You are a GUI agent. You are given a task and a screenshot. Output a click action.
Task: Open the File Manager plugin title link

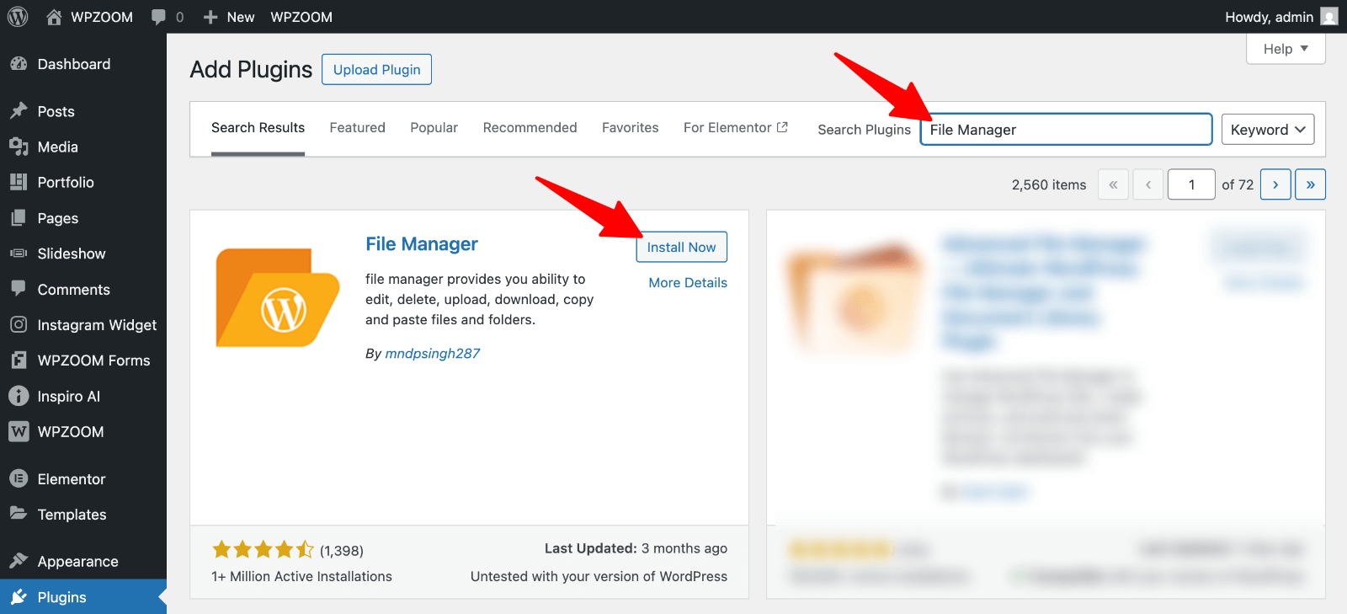coord(421,244)
